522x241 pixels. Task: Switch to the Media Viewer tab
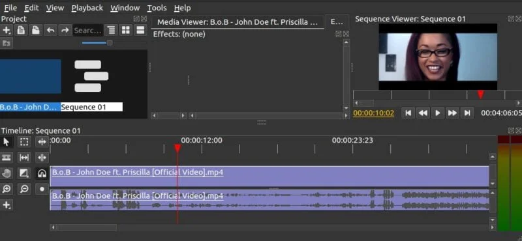[x=237, y=22]
